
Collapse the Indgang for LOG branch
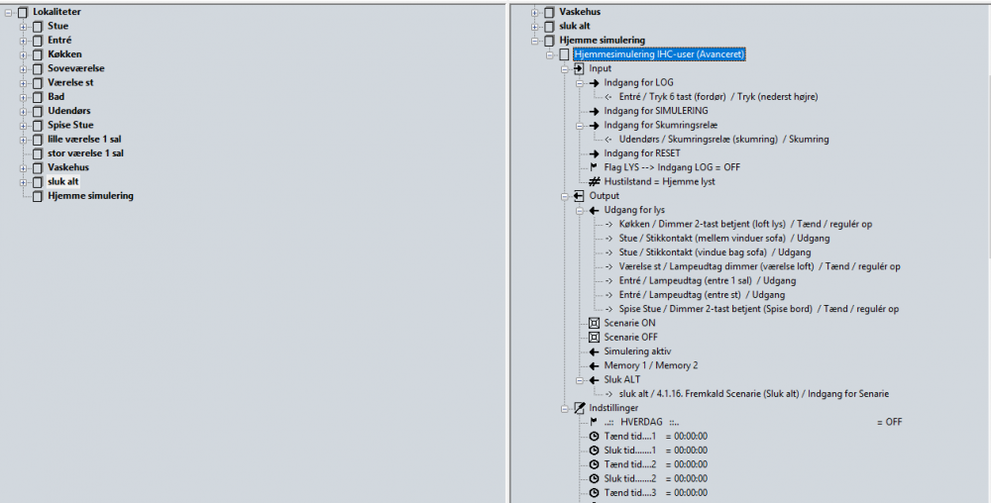coord(580,83)
